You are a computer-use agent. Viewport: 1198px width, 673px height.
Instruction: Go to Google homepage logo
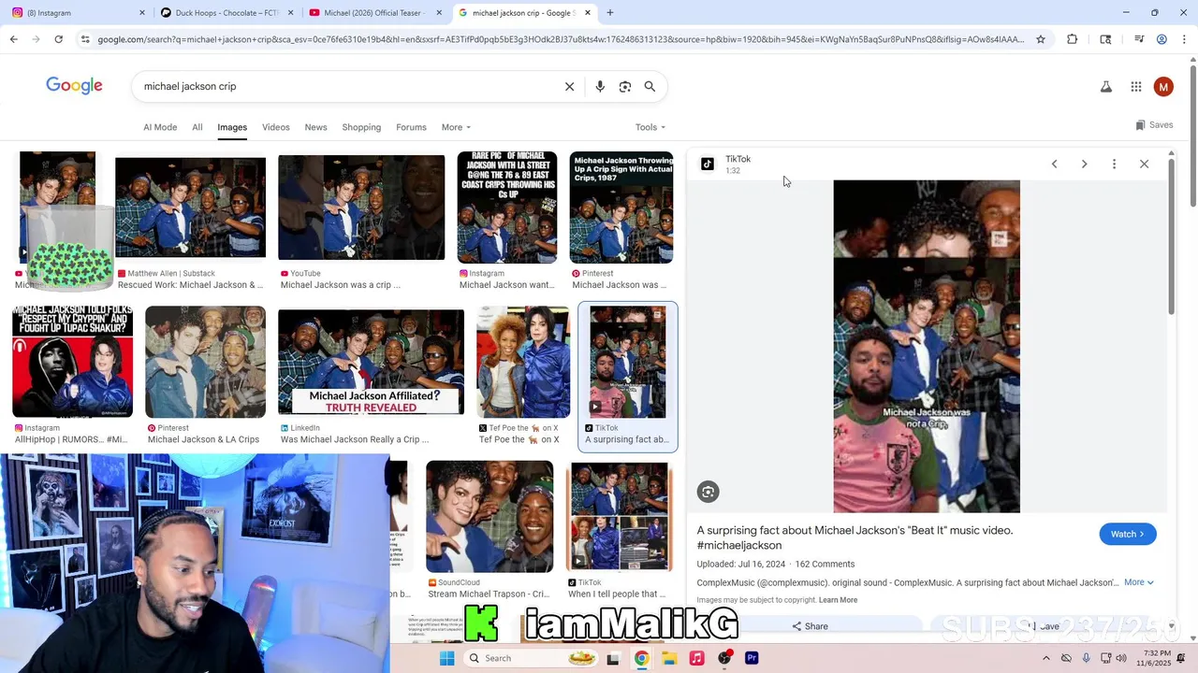coord(74,86)
